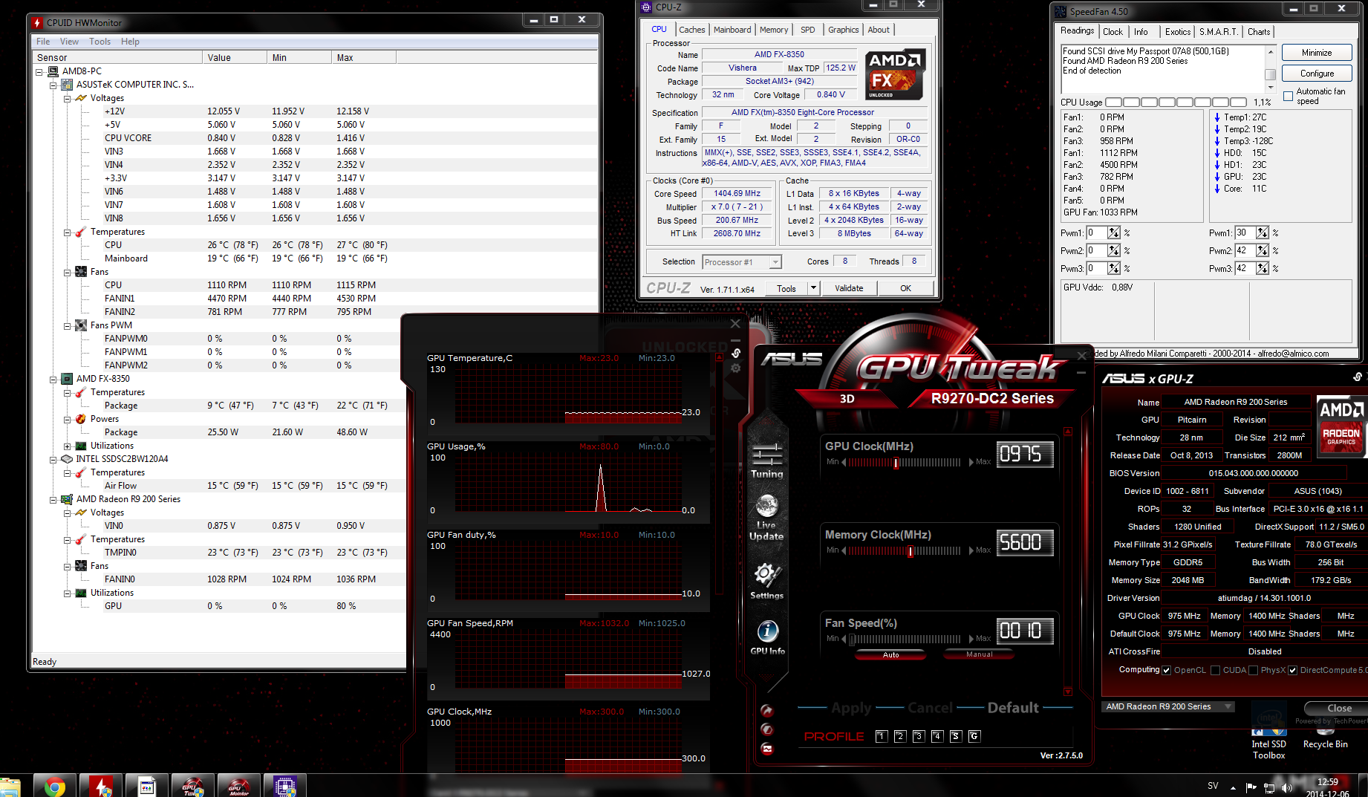1368x797 pixels.
Task: Open Google Chrome from the taskbar
Action: pyautogui.click(x=54, y=786)
